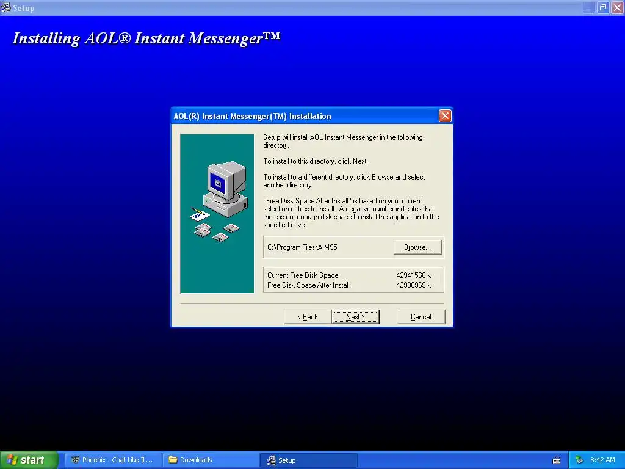Select the C:\Program Files\AIM95 path text

tap(302, 247)
